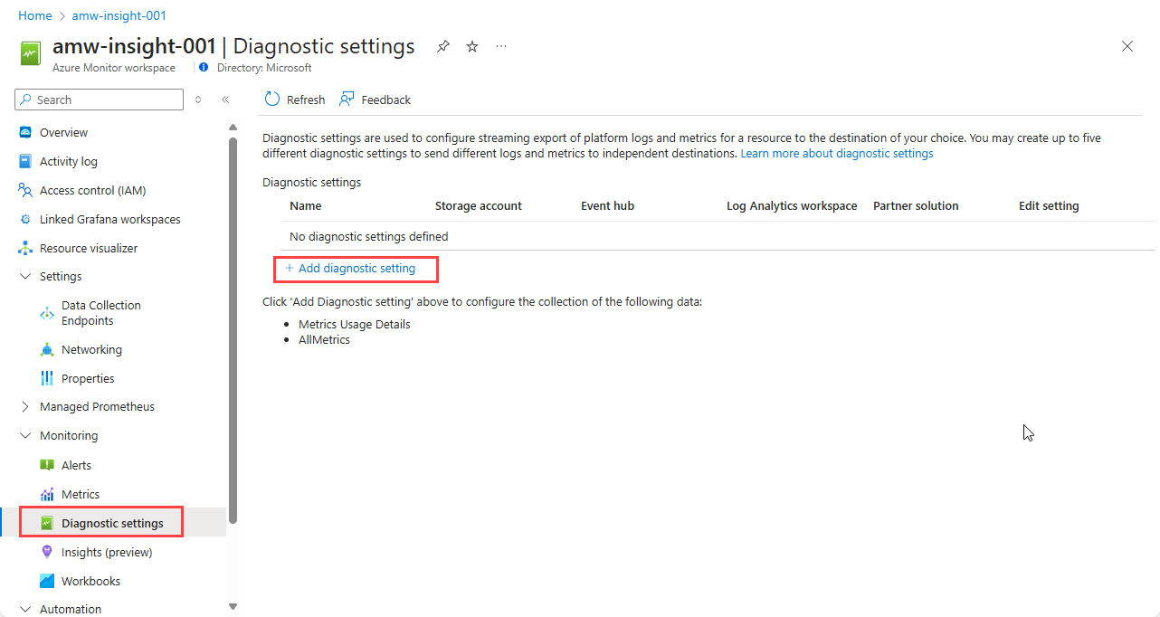This screenshot has height=617, width=1160.
Task: Open the Activity log menu item
Action: [69, 161]
